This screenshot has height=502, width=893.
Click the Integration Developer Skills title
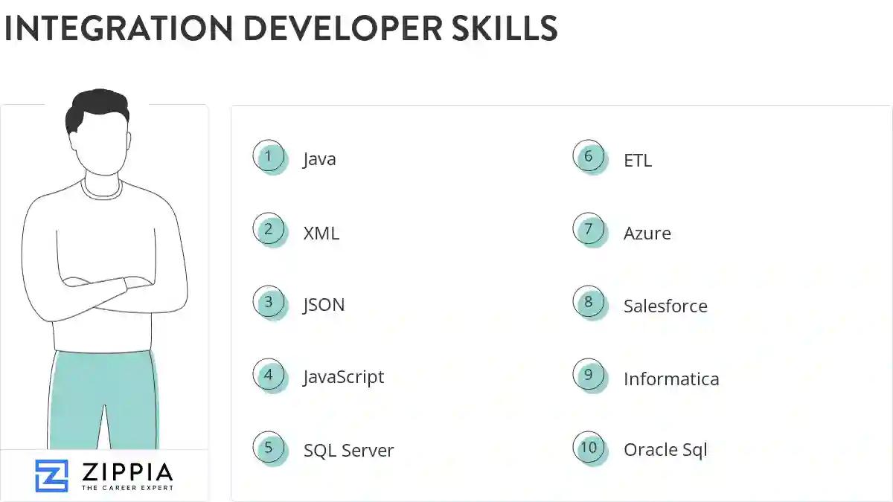281,30
